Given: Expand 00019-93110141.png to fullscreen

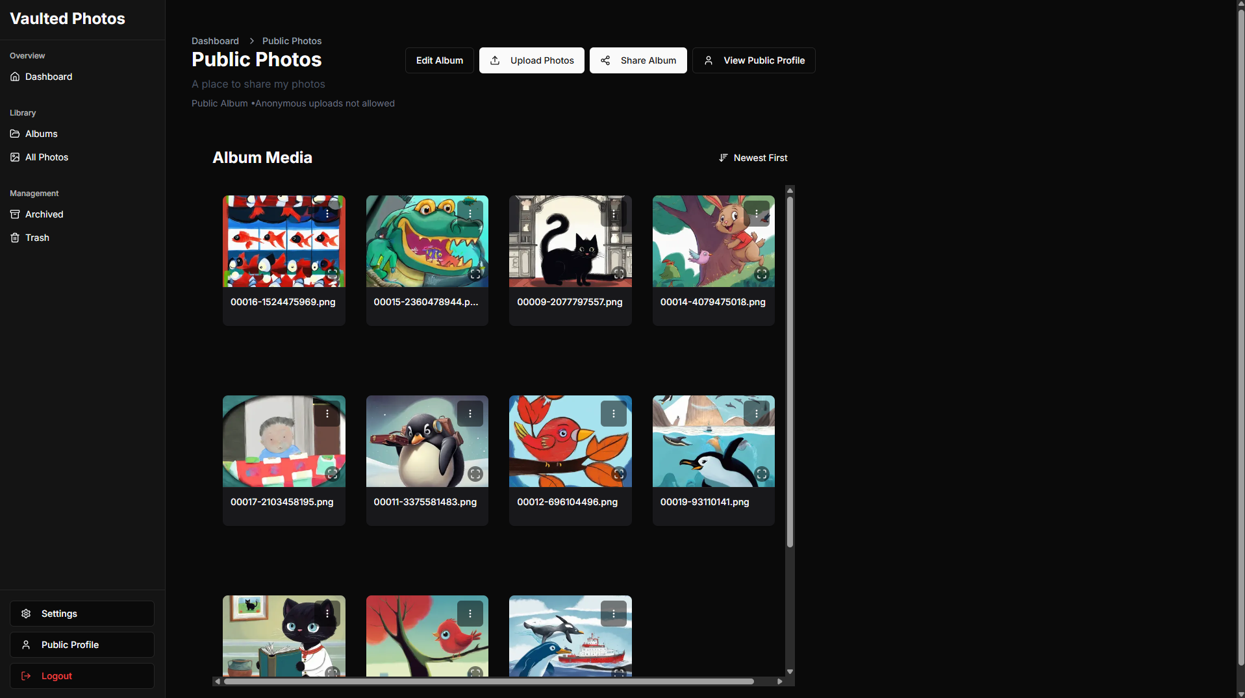Looking at the screenshot, I should tap(762, 474).
